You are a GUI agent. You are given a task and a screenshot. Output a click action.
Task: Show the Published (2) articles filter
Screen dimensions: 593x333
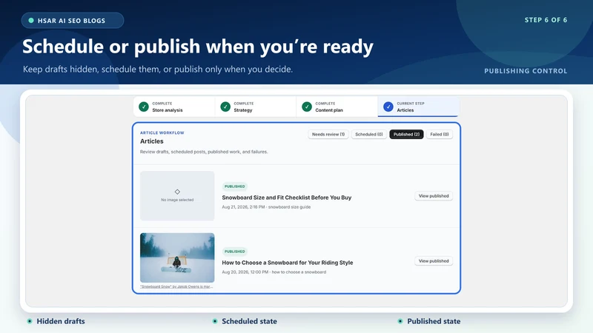pyautogui.click(x=406, y=135)
